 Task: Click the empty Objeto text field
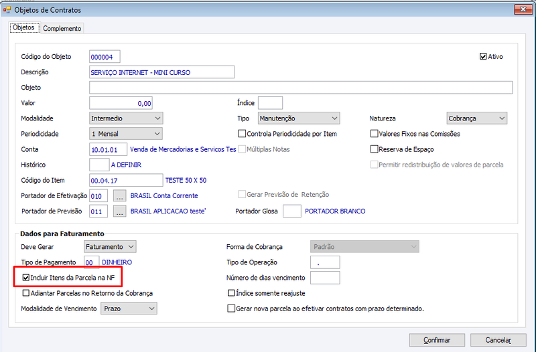(x=301, y=88)
